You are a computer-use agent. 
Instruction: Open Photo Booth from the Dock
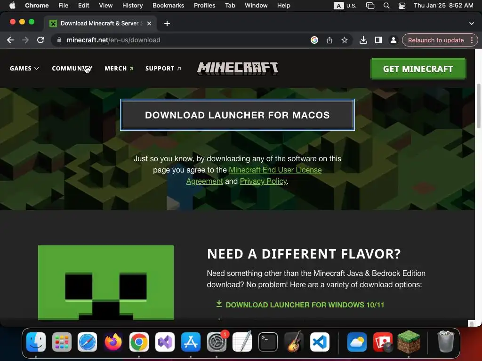(383, 342)
